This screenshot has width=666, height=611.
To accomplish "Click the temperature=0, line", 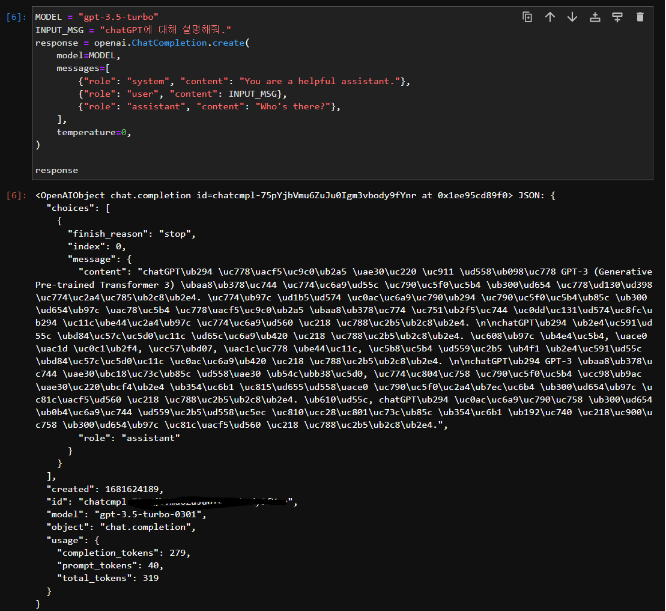I will (94, 132).
